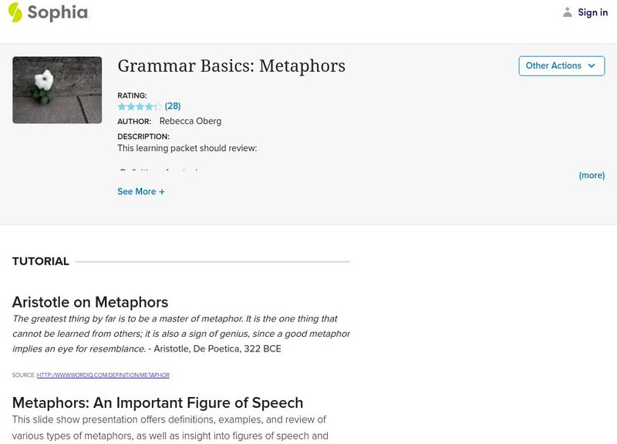Click the first rating star

tap(122, 106)
